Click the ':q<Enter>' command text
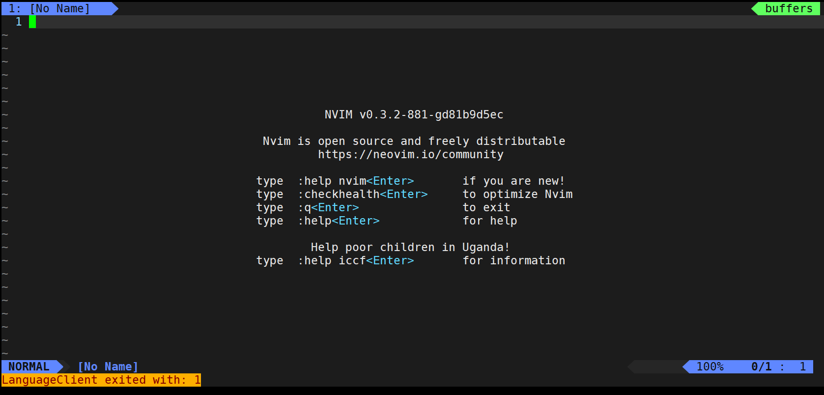824x395 pixels. click(x=328, y=207)
